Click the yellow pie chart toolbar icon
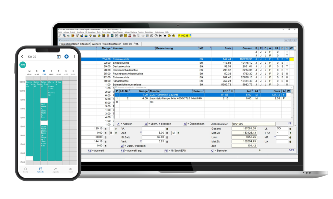 99,36
